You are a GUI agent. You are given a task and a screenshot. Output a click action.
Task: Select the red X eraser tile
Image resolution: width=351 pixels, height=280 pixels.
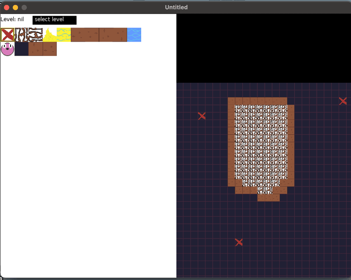tap(7, 35)
